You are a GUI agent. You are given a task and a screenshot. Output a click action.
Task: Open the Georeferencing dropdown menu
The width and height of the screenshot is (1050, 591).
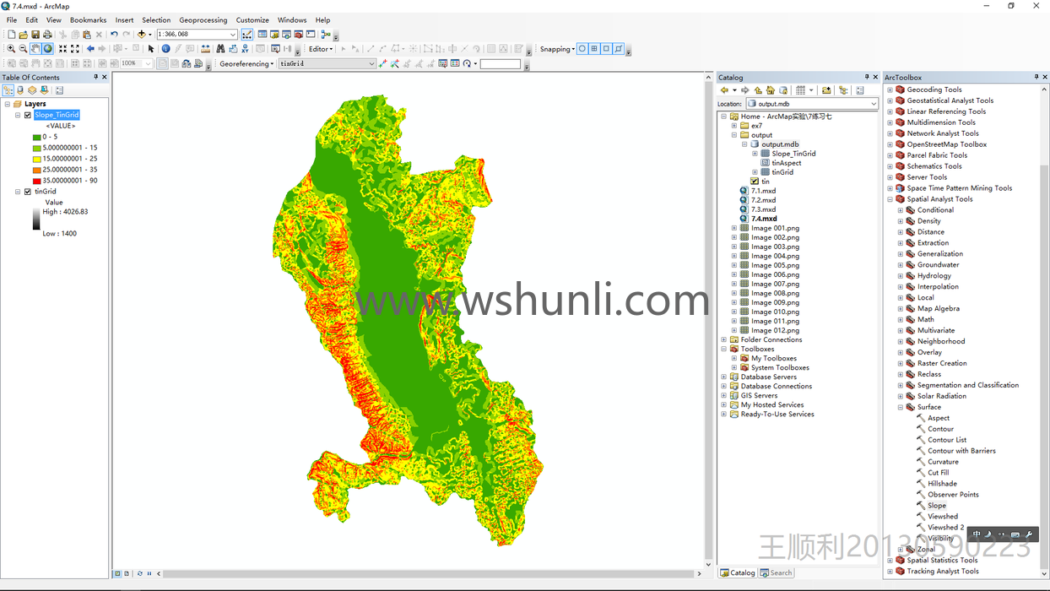coord(246,63)
